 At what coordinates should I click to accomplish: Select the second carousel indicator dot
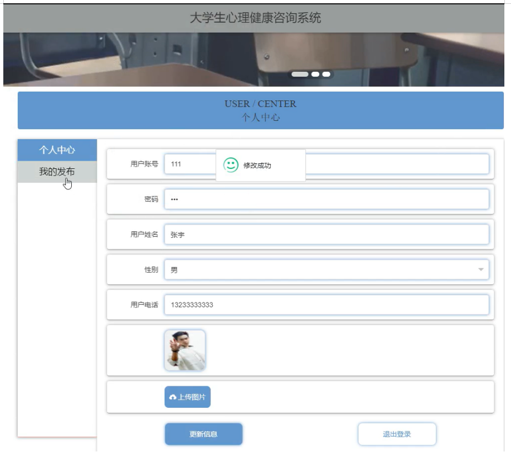pyautogui.click(x=315, y=75)
